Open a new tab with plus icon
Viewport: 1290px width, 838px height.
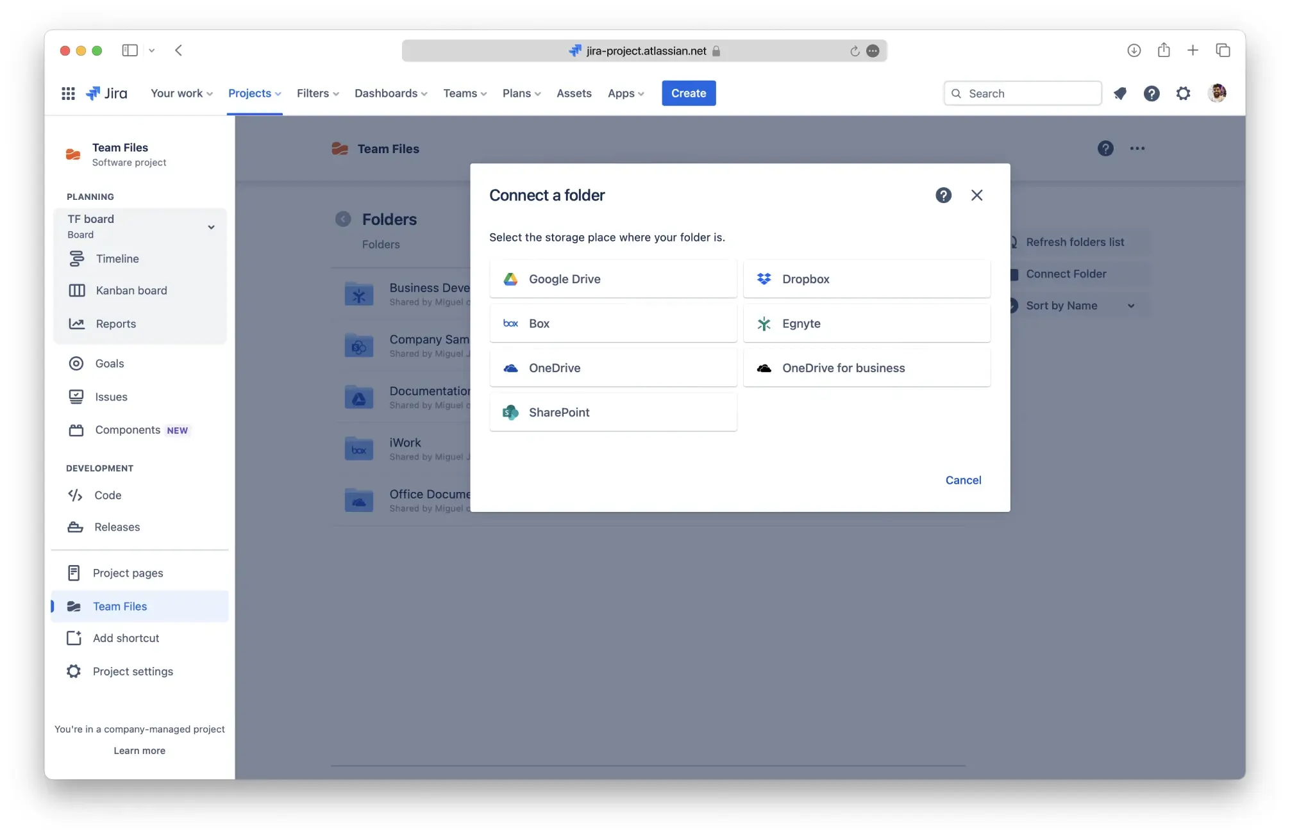[1193, 51]
